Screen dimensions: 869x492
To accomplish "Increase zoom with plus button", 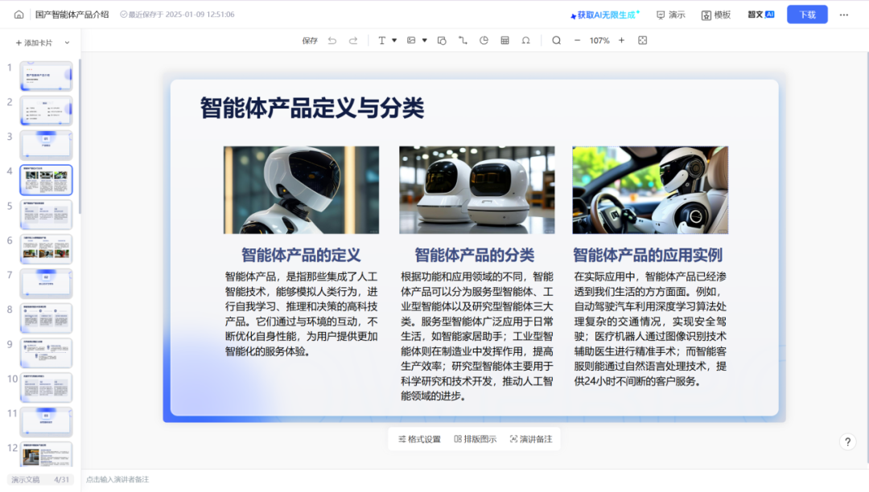I will coord(622,40).
